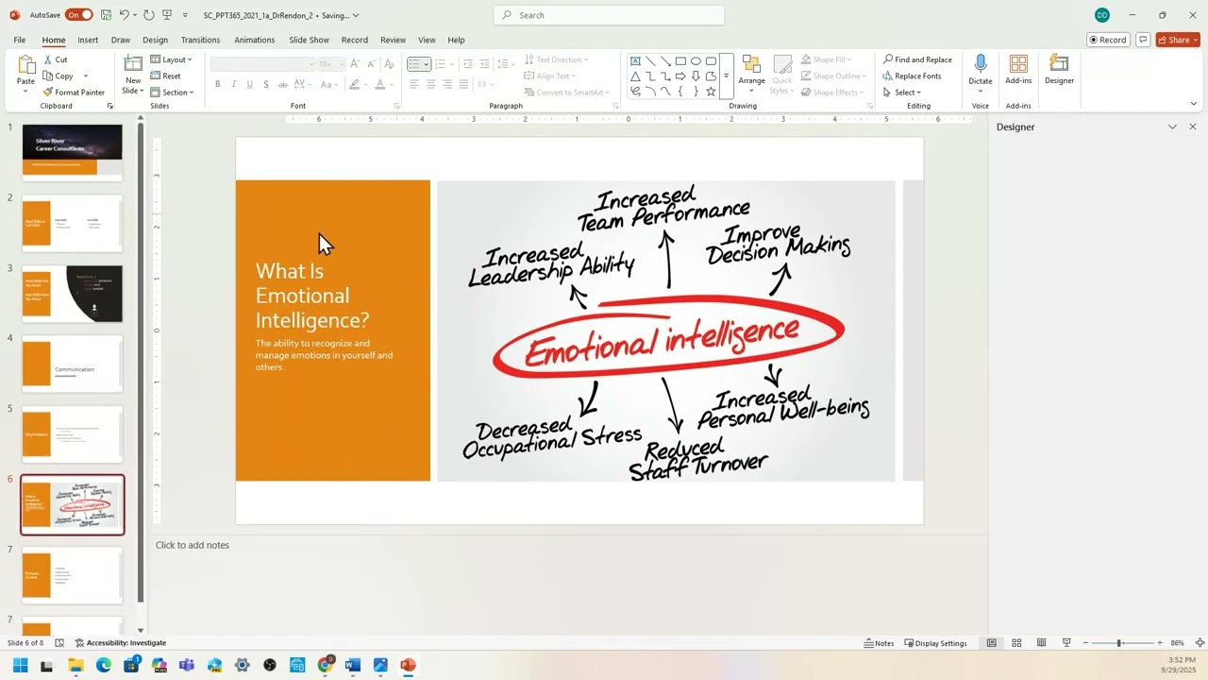Switch to Slide Sorter view
Viewport: 1208px width, 680px height.
(1016, 643)
